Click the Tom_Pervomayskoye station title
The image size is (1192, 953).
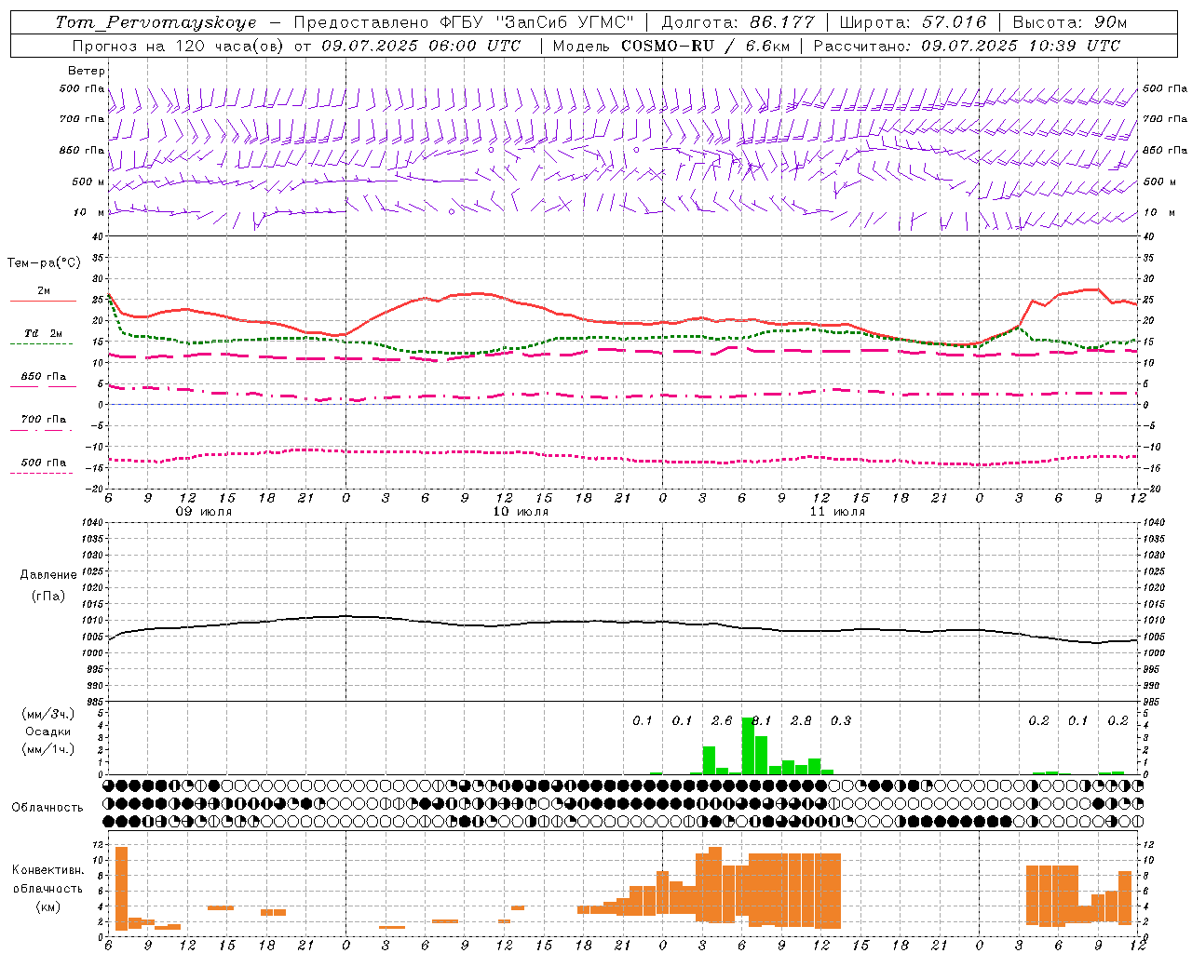coord(156,22)
